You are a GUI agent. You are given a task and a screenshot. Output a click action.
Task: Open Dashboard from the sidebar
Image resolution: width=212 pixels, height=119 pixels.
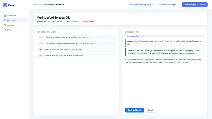coord(15,16)
